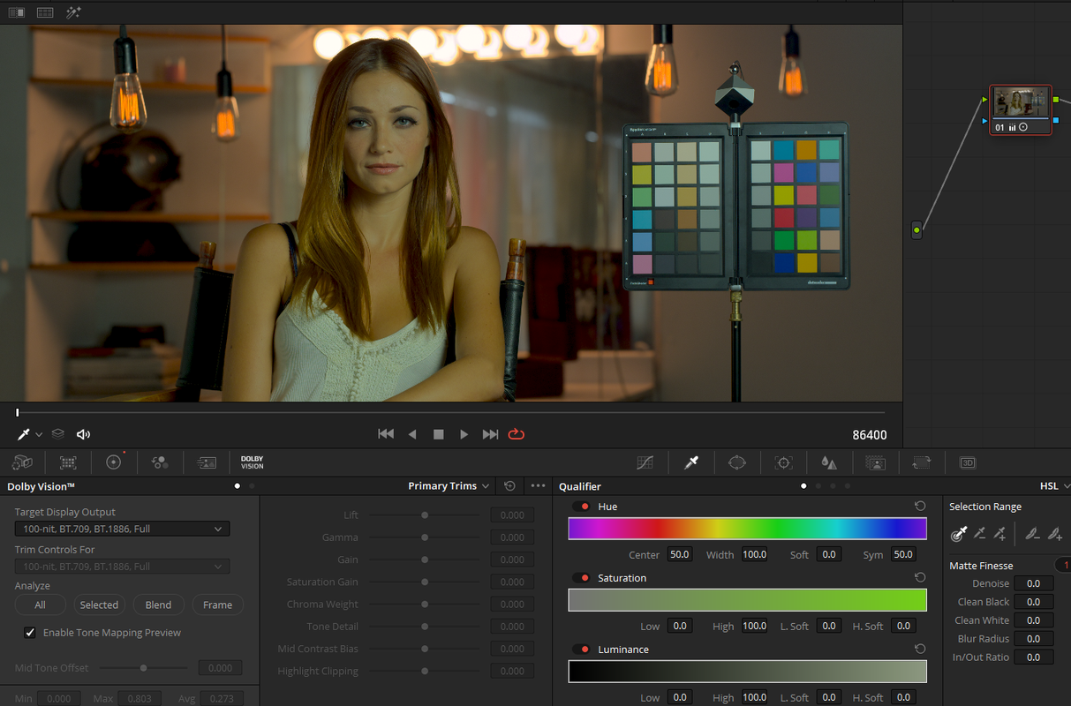Click the viewer mute speaker icon
1071x706 pixels.
click(84, 434)
